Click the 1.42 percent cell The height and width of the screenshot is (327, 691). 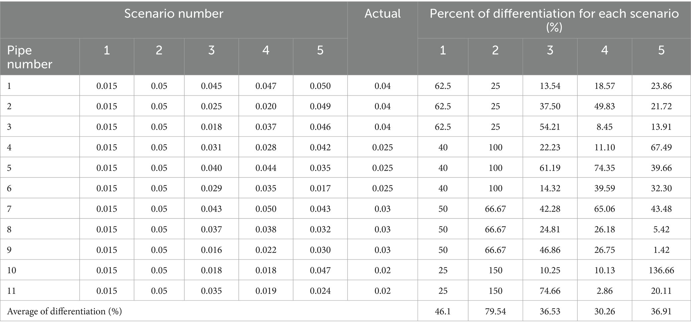tap(661, 250)
